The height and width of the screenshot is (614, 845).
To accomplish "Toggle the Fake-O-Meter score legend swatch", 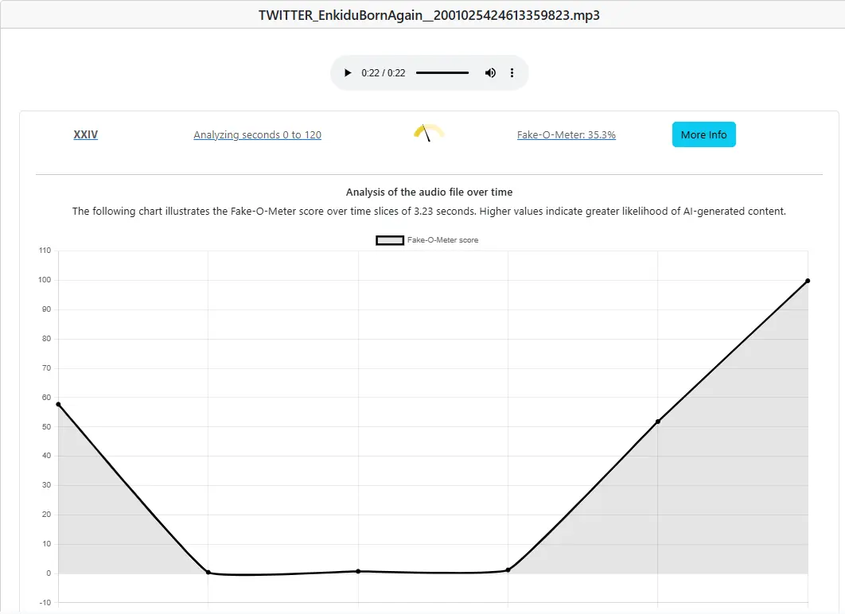I will click(x=390, y=240).
